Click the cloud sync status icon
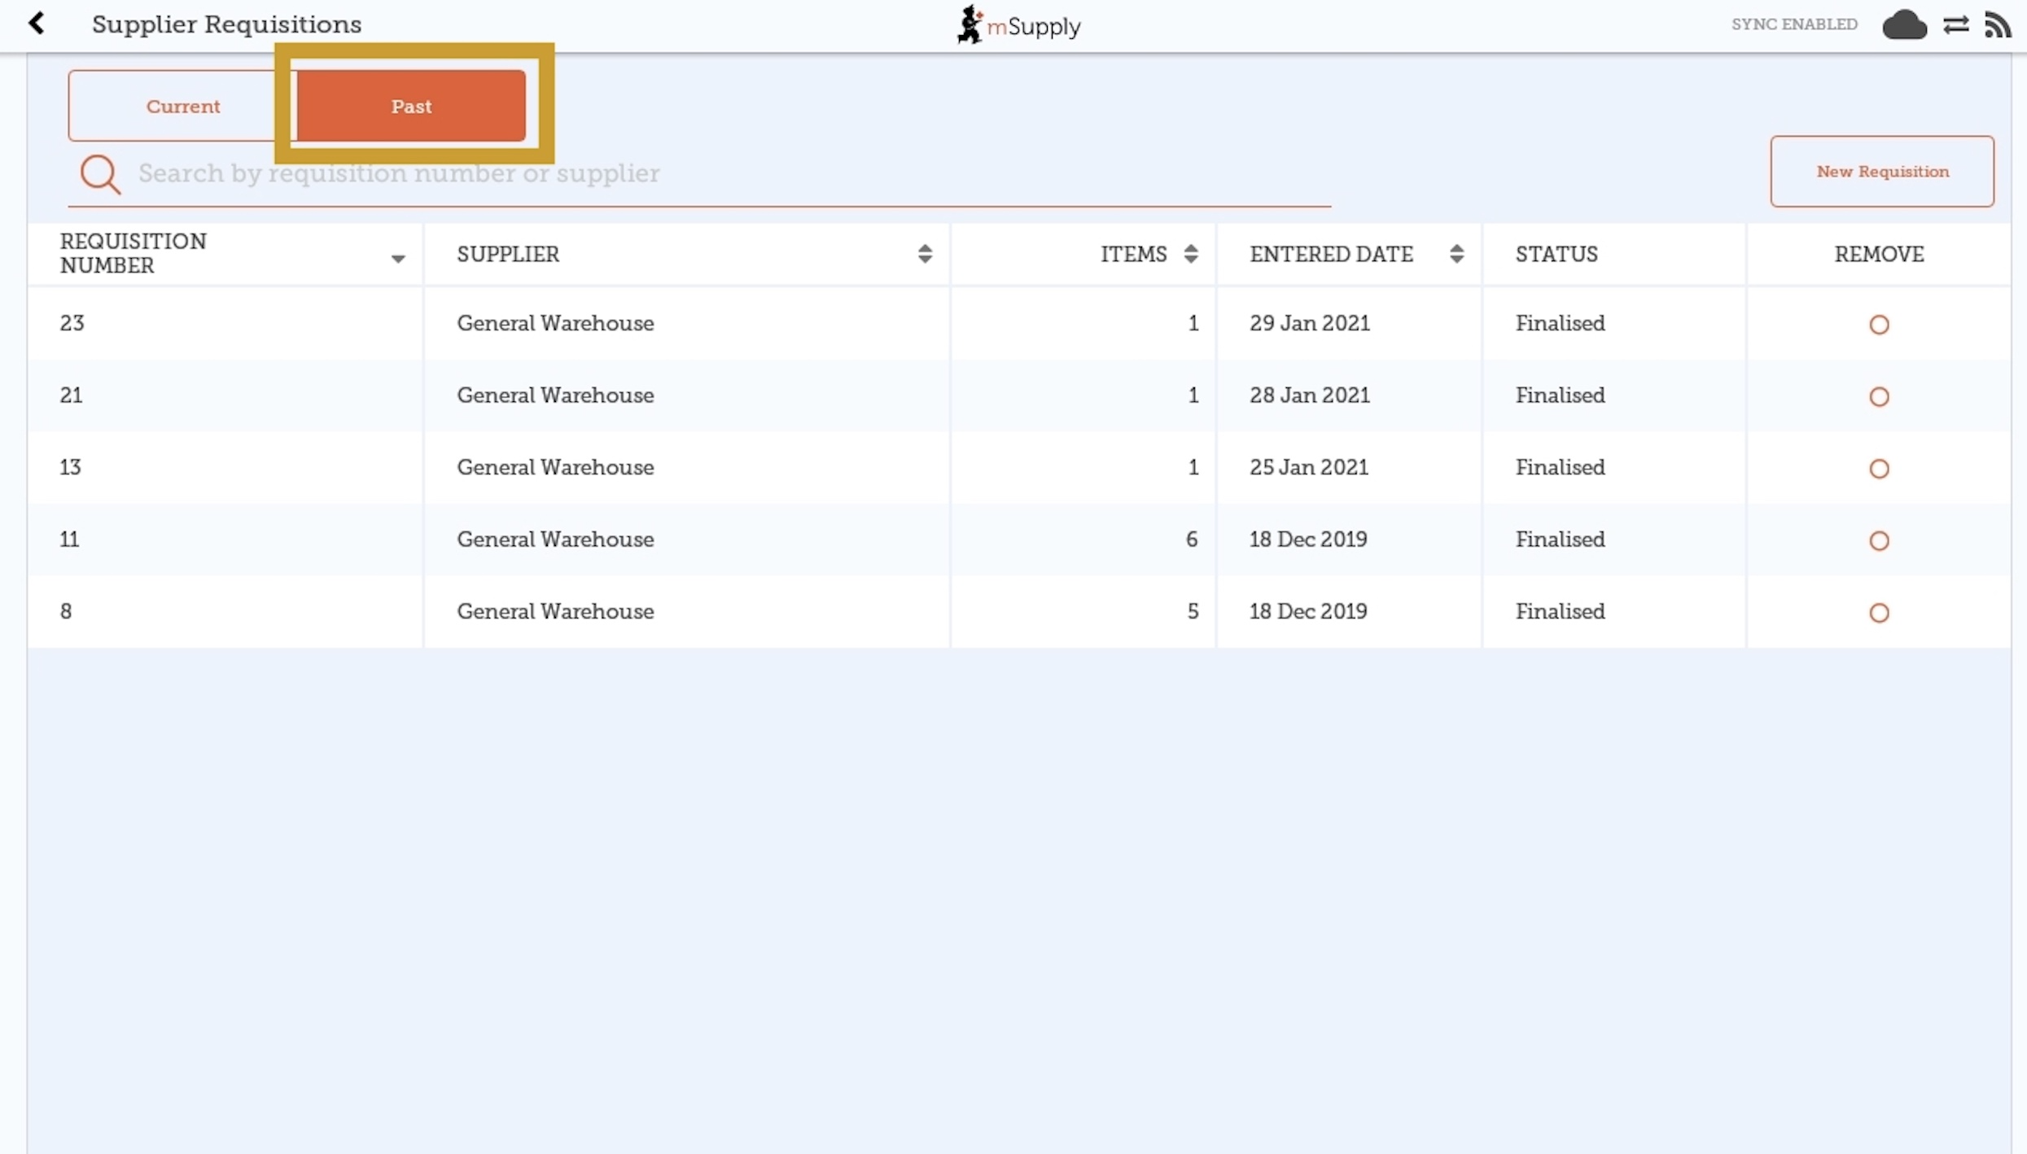 point(1904,25)
